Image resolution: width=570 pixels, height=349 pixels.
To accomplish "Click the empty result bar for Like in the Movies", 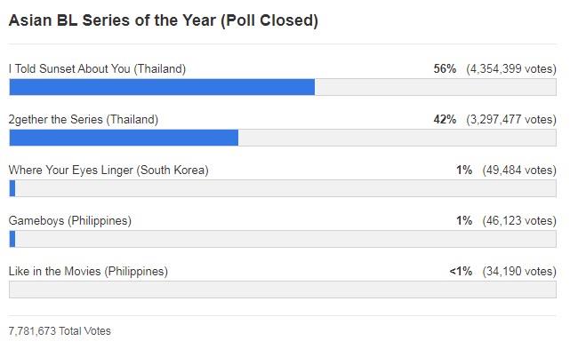I will [283, 290].
